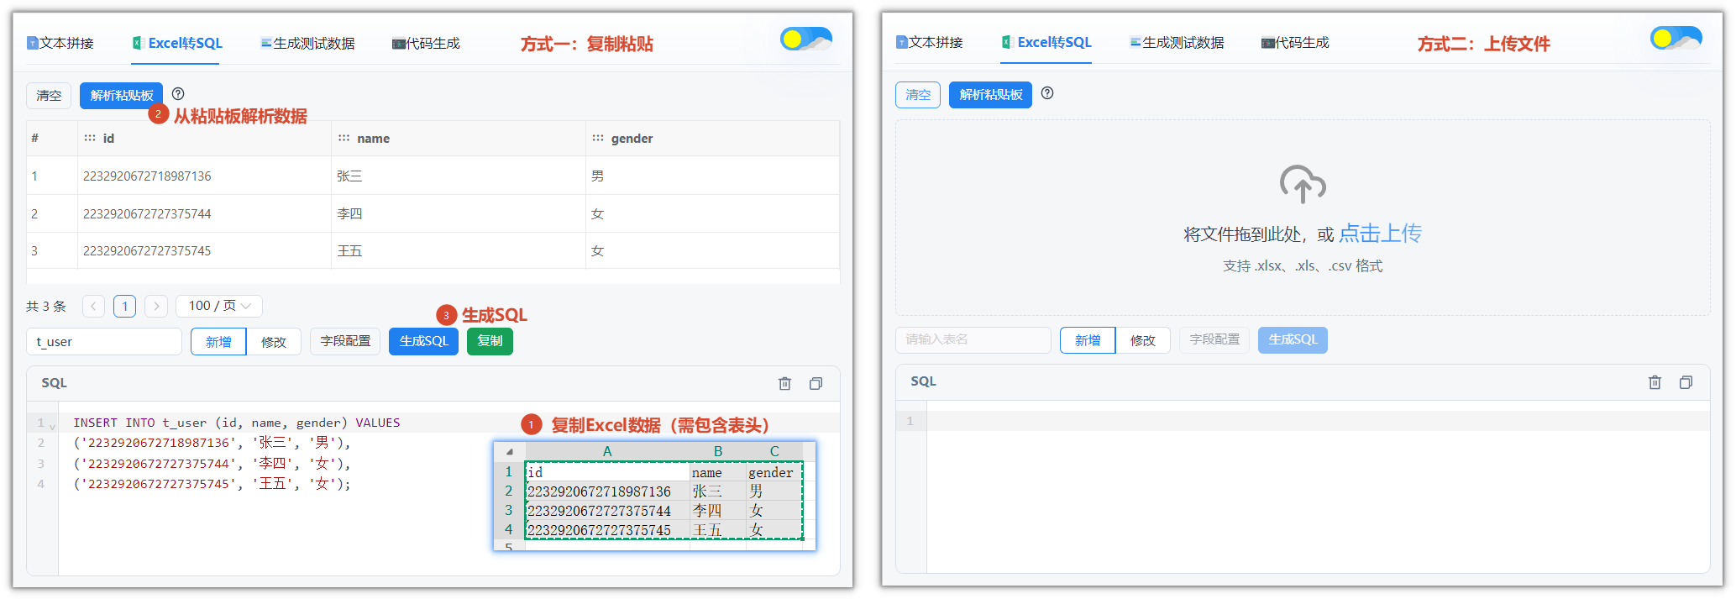1736x599 pixels.
Task: Select 修改 mode in left panel
Action: click(x=274, y=342)
